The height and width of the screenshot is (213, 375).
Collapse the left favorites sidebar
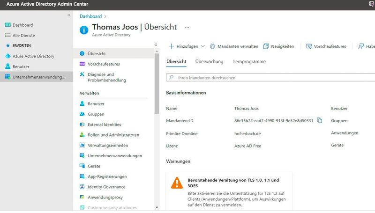click(68, 15)
